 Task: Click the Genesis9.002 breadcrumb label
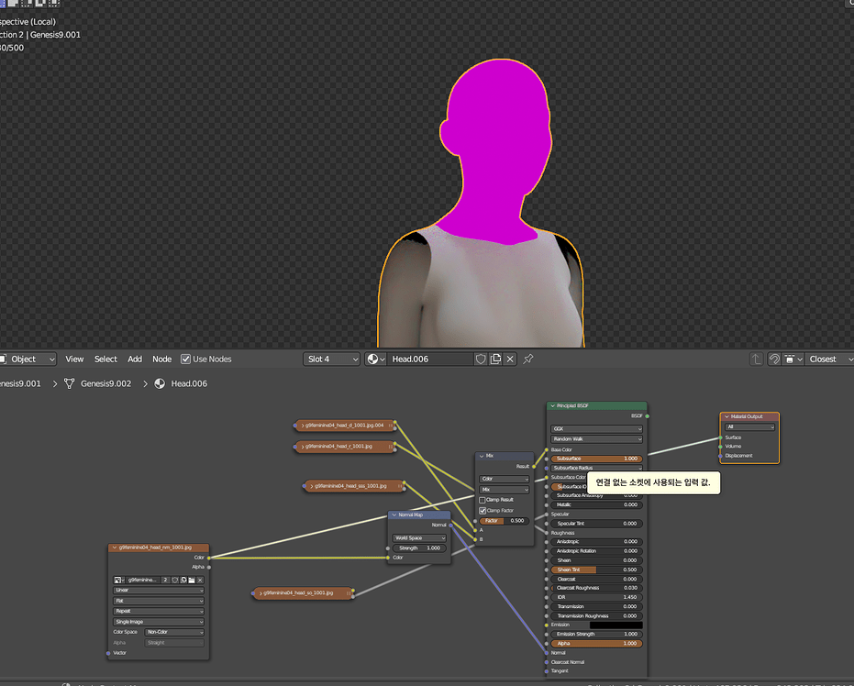click(106, 384)
